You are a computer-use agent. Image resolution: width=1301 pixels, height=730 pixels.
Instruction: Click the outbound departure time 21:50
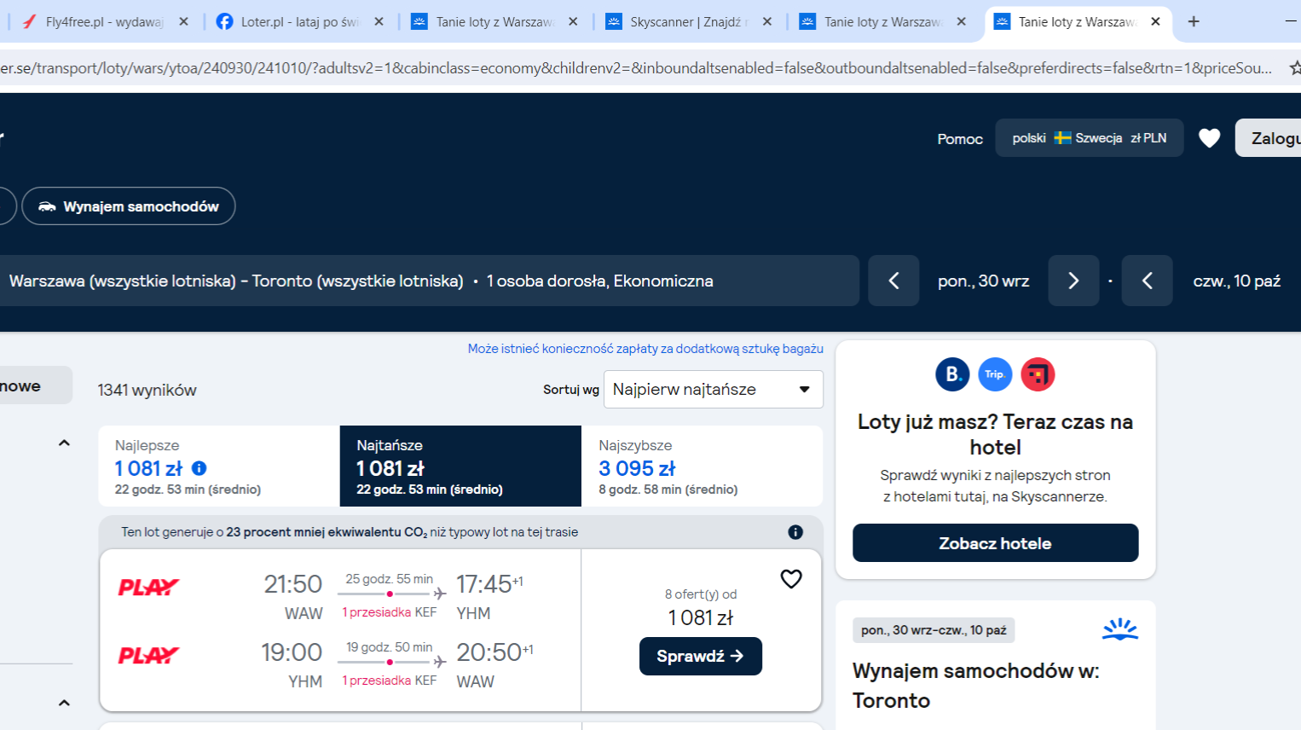tap(293, 584)
